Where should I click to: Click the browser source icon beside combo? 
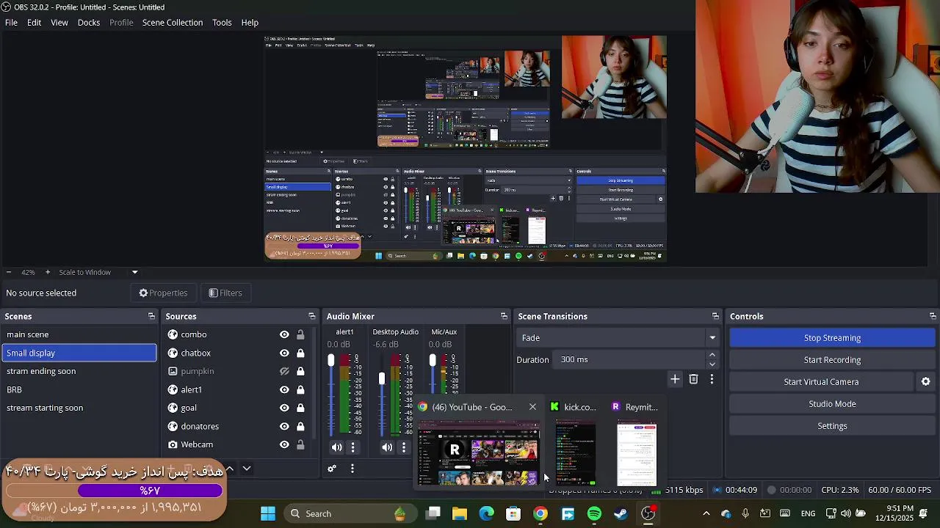(173, 334)
